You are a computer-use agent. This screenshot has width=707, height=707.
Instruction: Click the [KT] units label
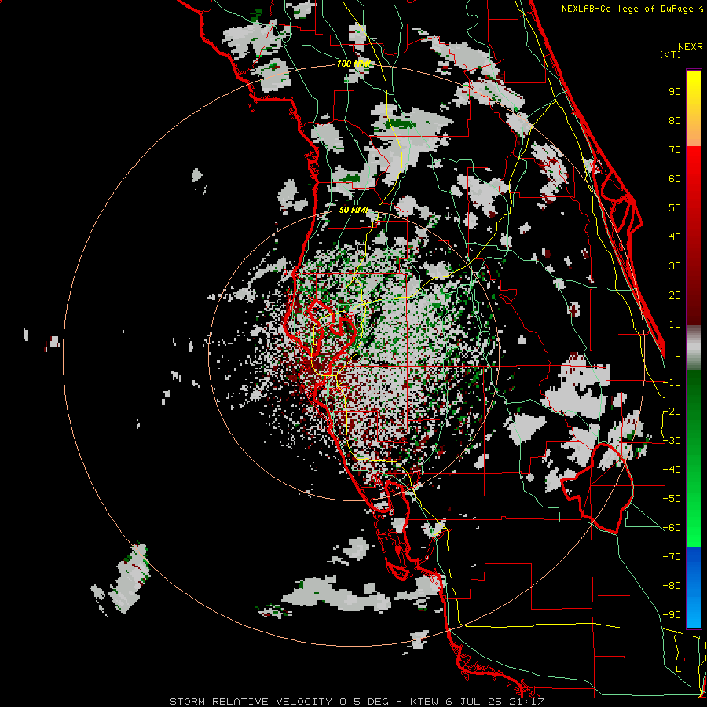coord(671,54)
